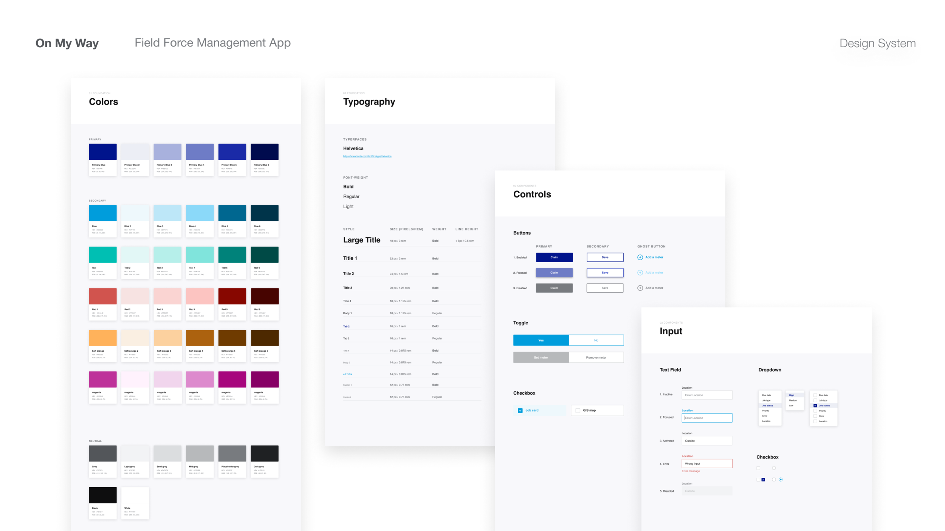
Task: Click the disabled Add a meter plus icon
Action: click(x=640, y=288)
